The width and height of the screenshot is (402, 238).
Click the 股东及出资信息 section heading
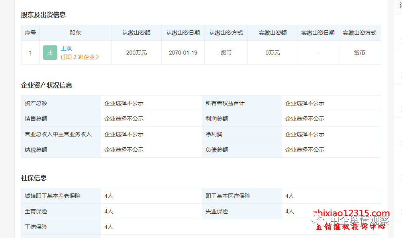43,15
